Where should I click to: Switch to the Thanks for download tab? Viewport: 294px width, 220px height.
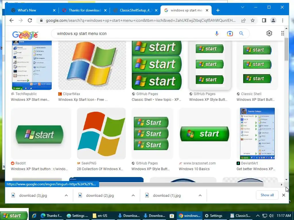(84, 10)
